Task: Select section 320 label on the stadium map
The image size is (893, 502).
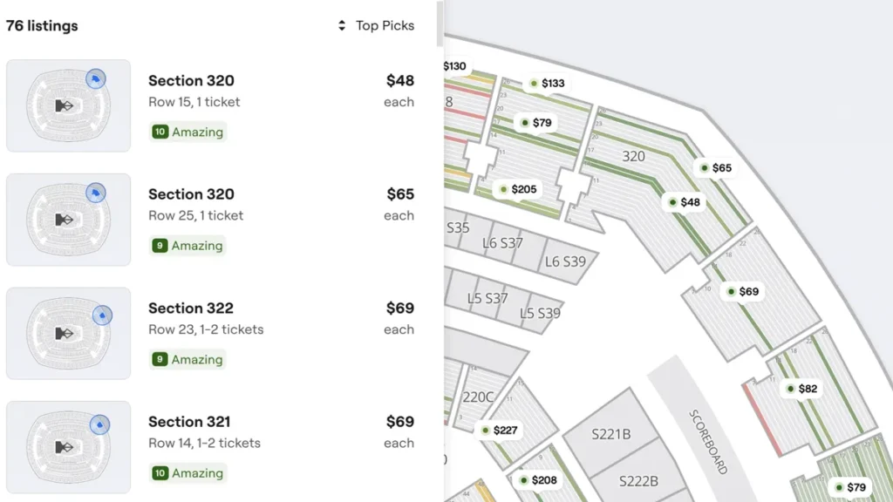Action: coord(633,156)
